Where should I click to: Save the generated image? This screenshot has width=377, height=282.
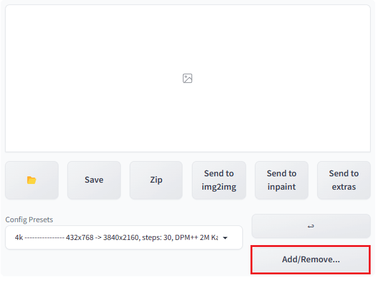click(x=94, y=180)
